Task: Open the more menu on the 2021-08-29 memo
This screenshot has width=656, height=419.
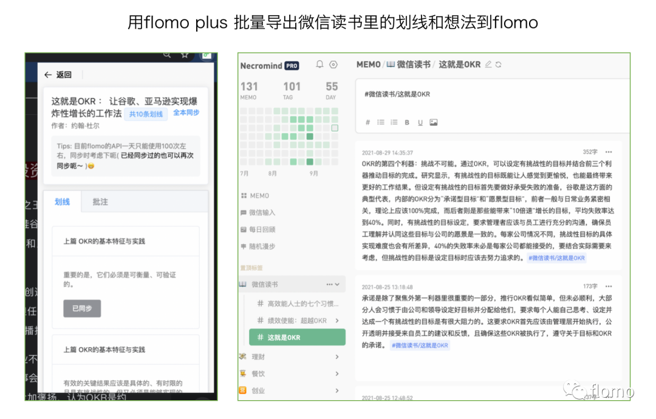Action: (609, 152)
